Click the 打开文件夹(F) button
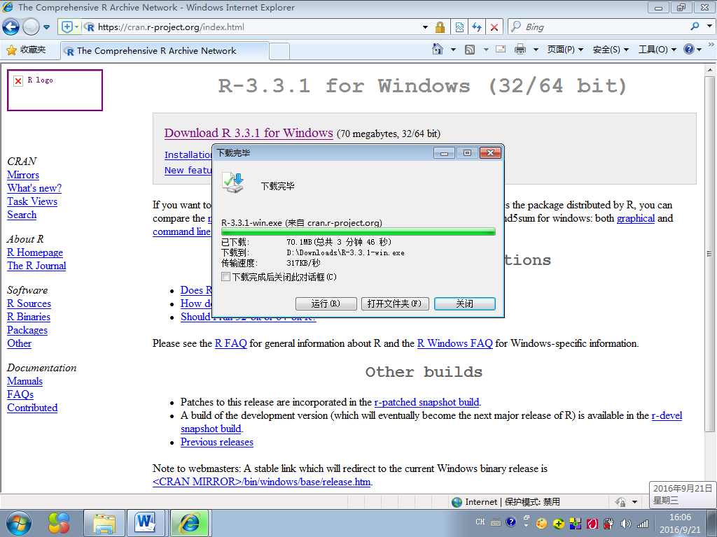 (x=395, y=303)
